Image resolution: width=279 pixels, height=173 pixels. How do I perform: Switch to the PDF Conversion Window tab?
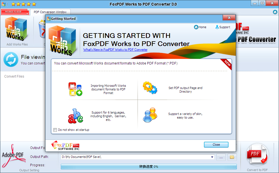[x=50, y=12]
